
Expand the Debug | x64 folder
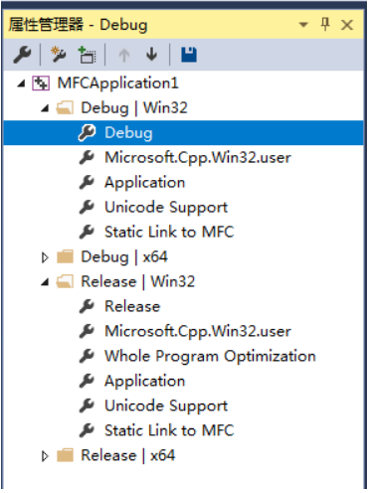pyautogui.click(x=45, y=257)
